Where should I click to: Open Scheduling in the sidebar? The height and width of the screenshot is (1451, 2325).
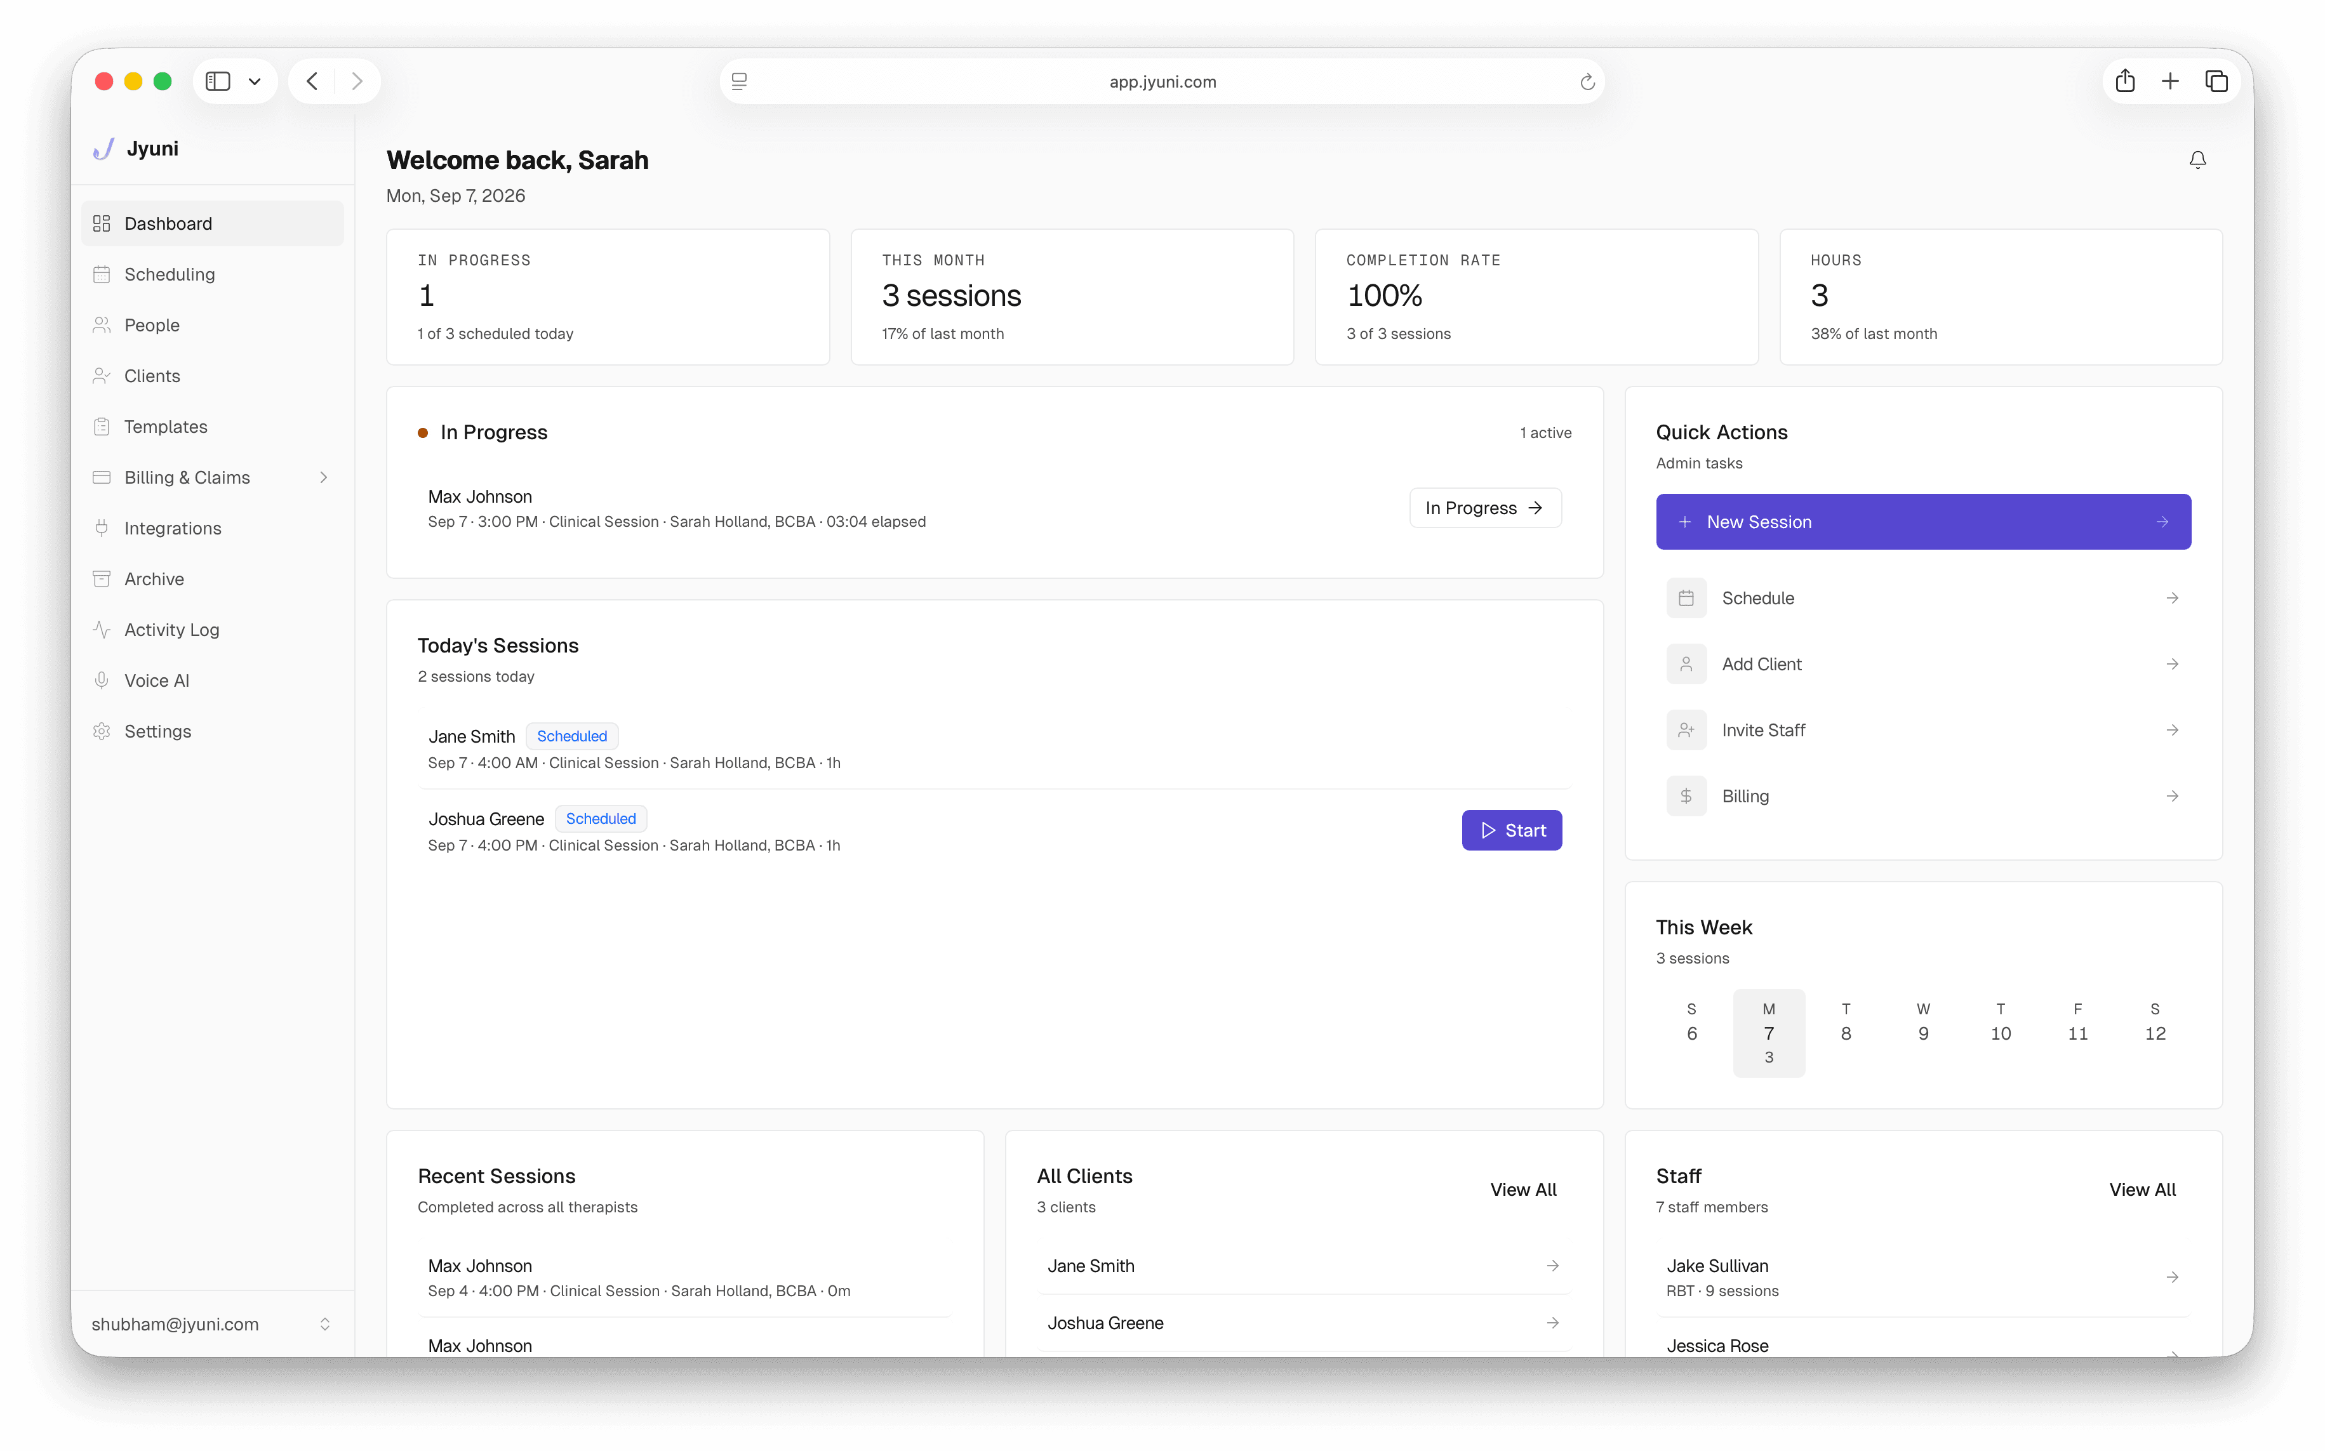click(212, 274)
